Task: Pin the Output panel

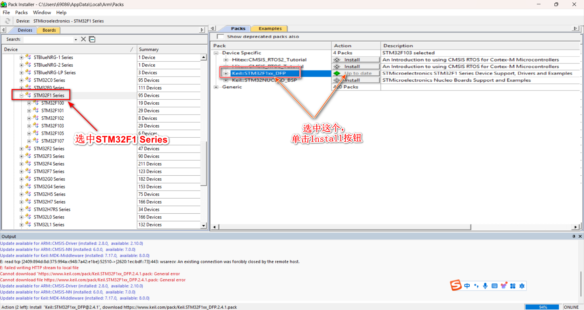Action: pyautogui.click(x=574, y=236)
